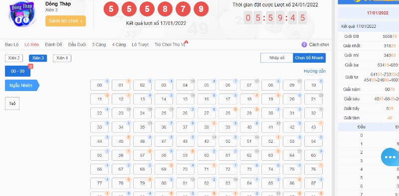The image size is (399, 196).
Task: Click Ngẫu Nhiên random pick button
Action: [22, 85]
